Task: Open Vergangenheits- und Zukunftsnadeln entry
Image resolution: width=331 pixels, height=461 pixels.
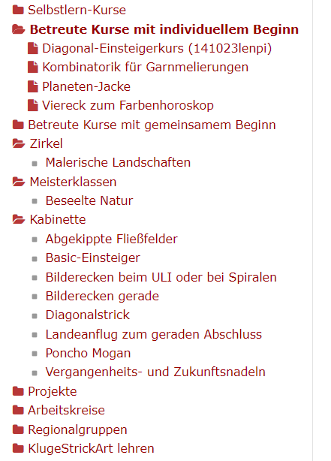Action: pos(155,372)
